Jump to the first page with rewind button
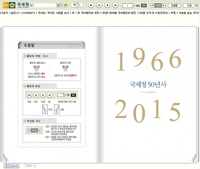The height and width of the screenshot is (169, 200). (x=91, y=5)
